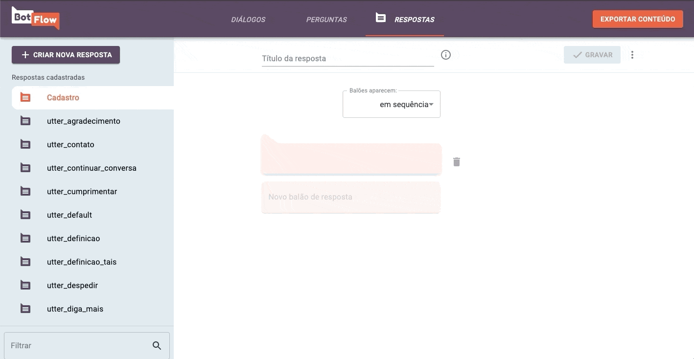Click the search magnifier icon in the filter box

[157, 345]
